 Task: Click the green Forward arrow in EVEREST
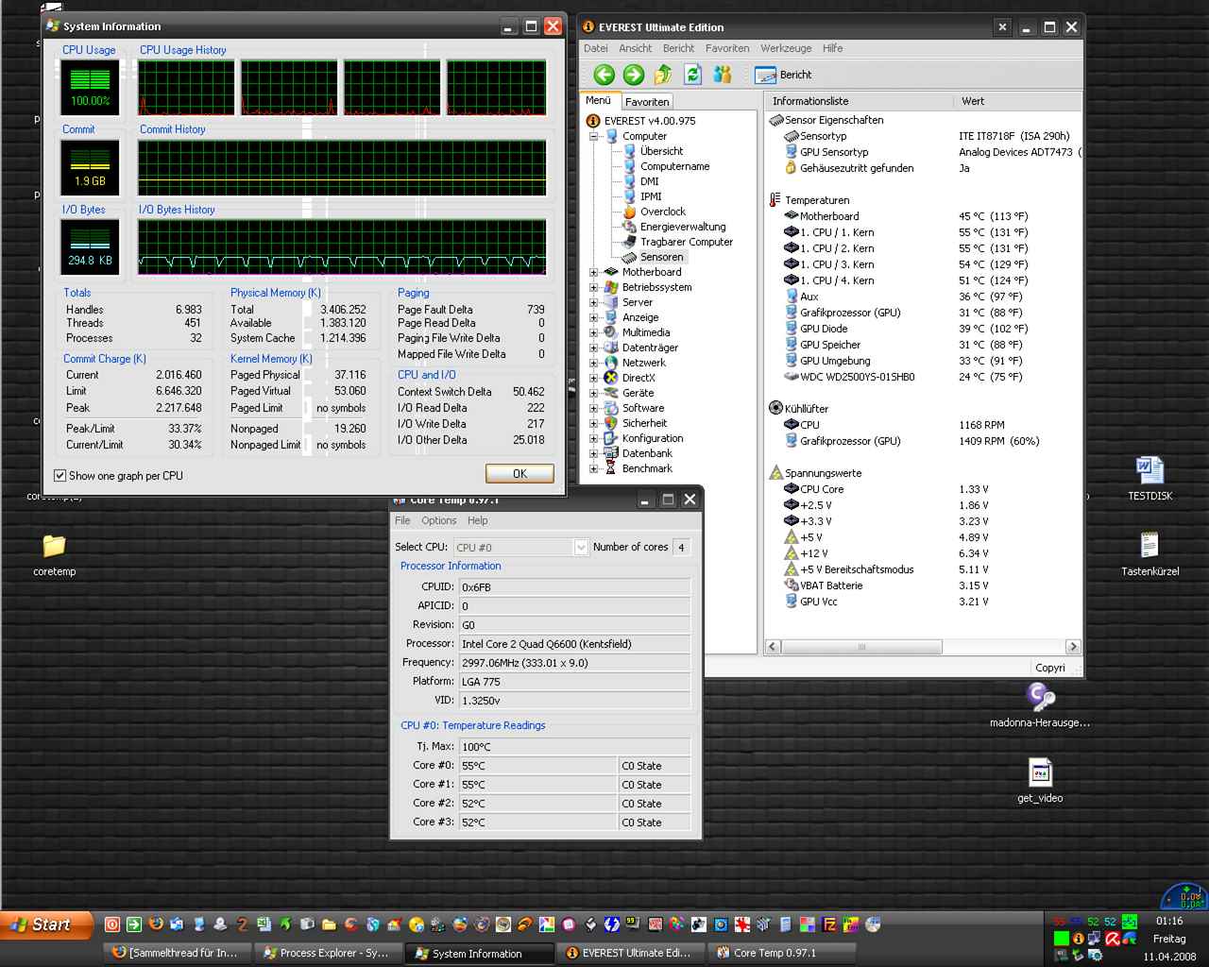(x=634, y=75)
